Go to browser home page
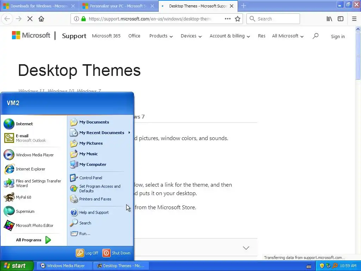The width and height of the screenshot is (361, 271). point(41,19)
